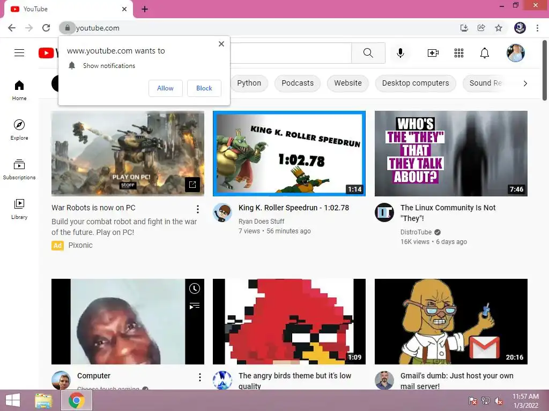549x411 pixels.
Task: Click the install app icon in address bar
Action: [x=464, y=28]
